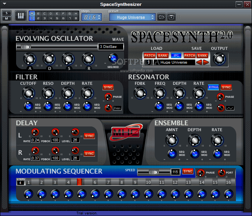The width and height of the screenshot is (252, 216).
Task: Toggle the Delay L SYNC button
Action: [x=89, y=136]
